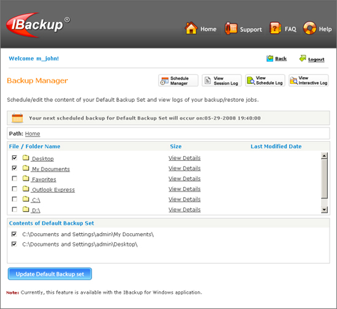This screenshot has width=337, height=309.
Task: Uncheck admin\My Documents backup set entry
Action: 14,234
